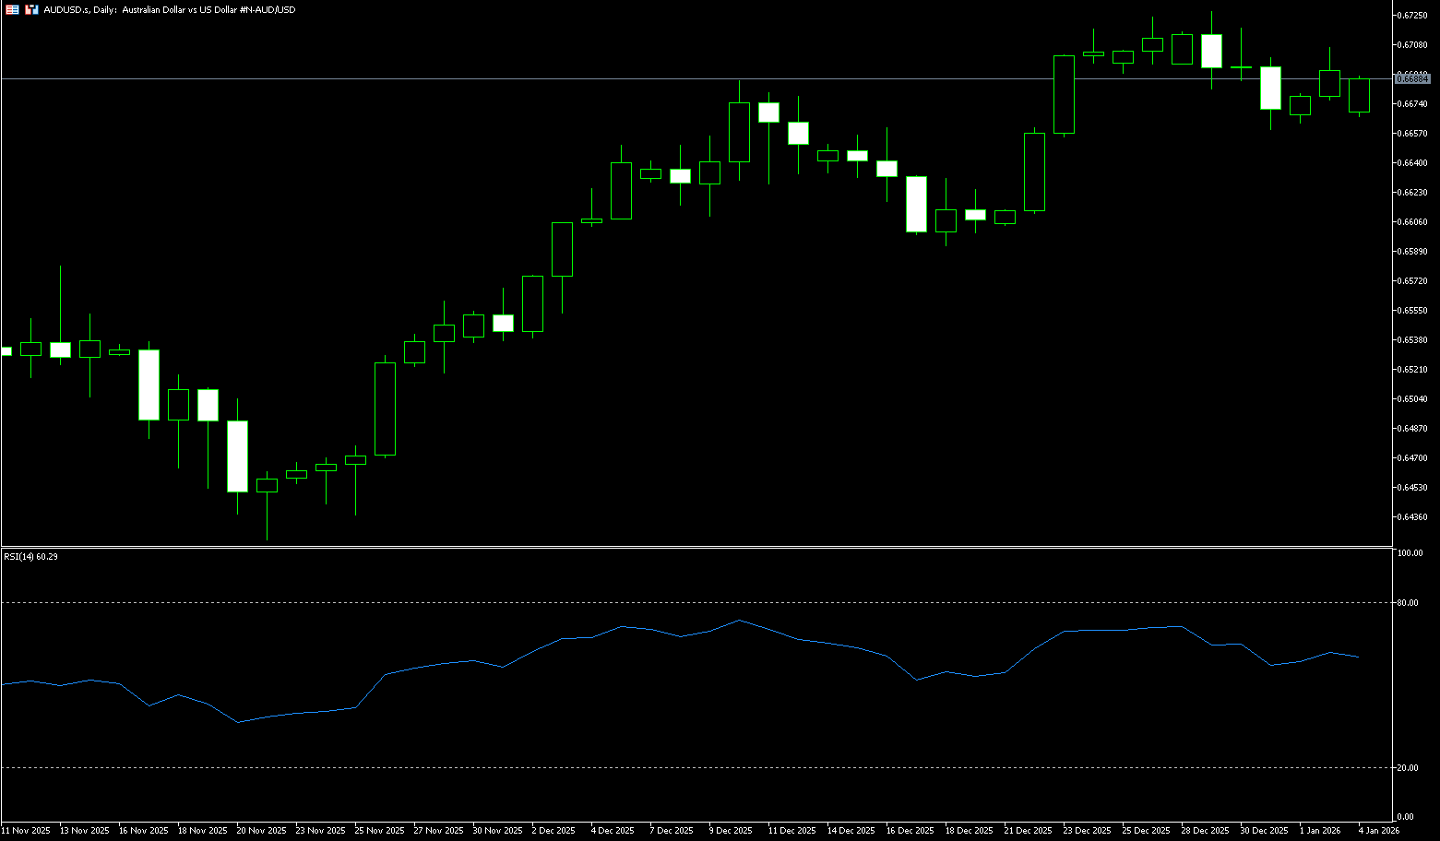Screen dimensions: 1440x841
Task: Select the 2 Dec 2025 date marker
Action: point(555,831)
